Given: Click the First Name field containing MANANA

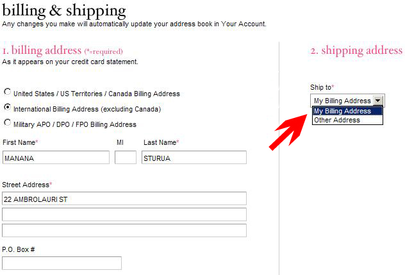Looking at the screenshot, I should 56,158.
